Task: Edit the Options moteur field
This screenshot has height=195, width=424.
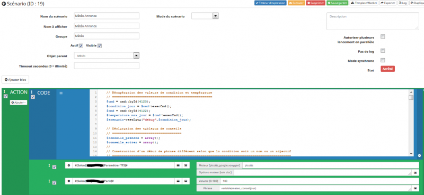Action: click(x=323, y=172)
